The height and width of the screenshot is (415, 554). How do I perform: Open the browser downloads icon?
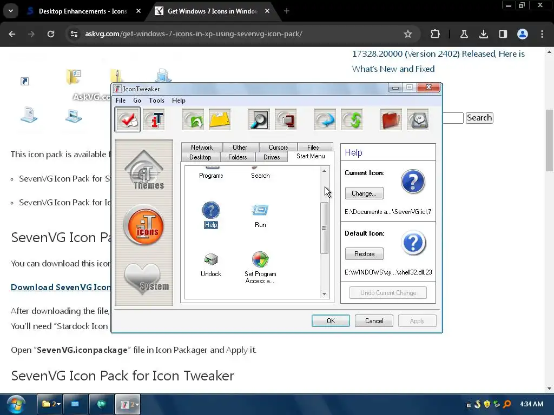pyautogui.click(x=483, y=34)
